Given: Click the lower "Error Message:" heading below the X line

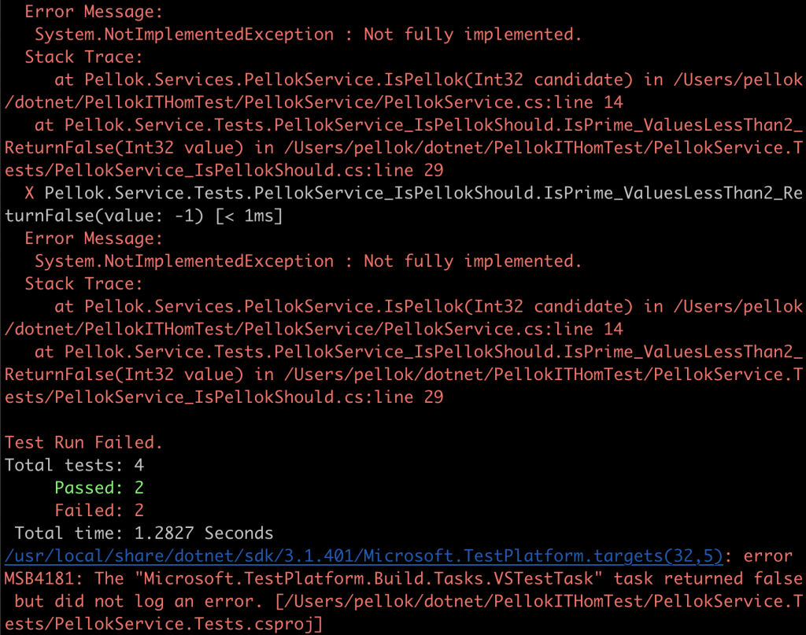Looking at the screenshot, I should click(x=94, y=238).
